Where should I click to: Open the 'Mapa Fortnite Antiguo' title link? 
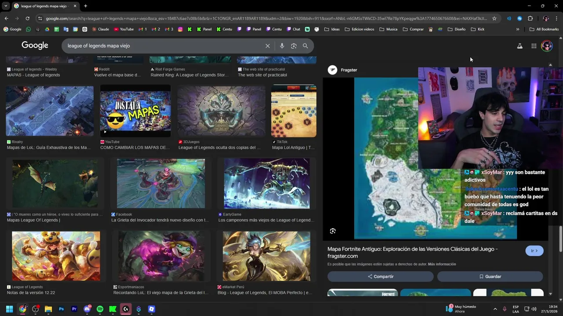[x=413, y=252]
